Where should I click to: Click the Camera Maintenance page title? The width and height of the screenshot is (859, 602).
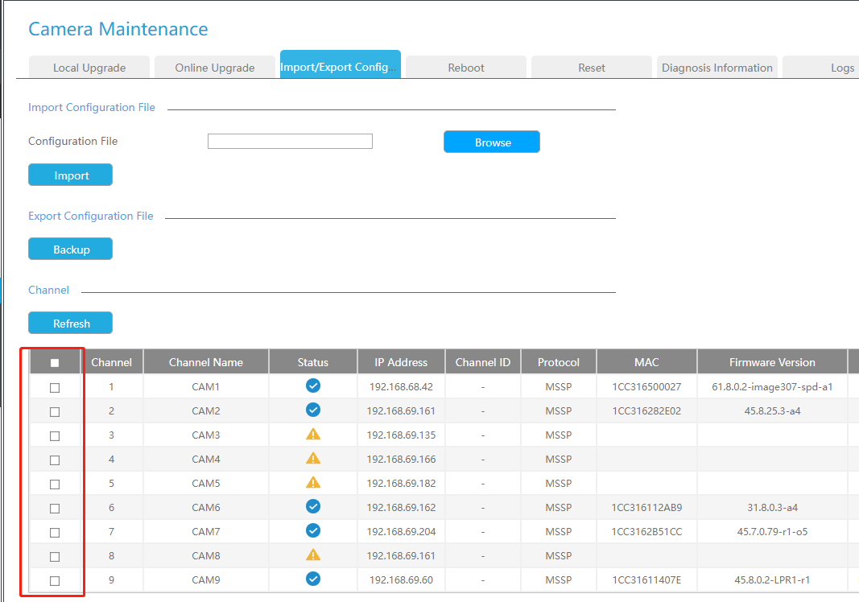[x=118, y=29]
